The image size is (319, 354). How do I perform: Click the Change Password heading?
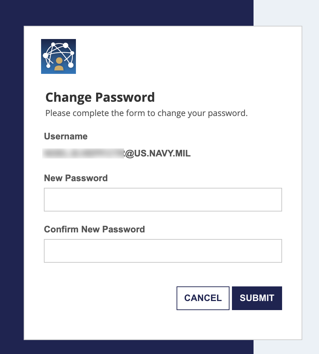click(100, 97)
